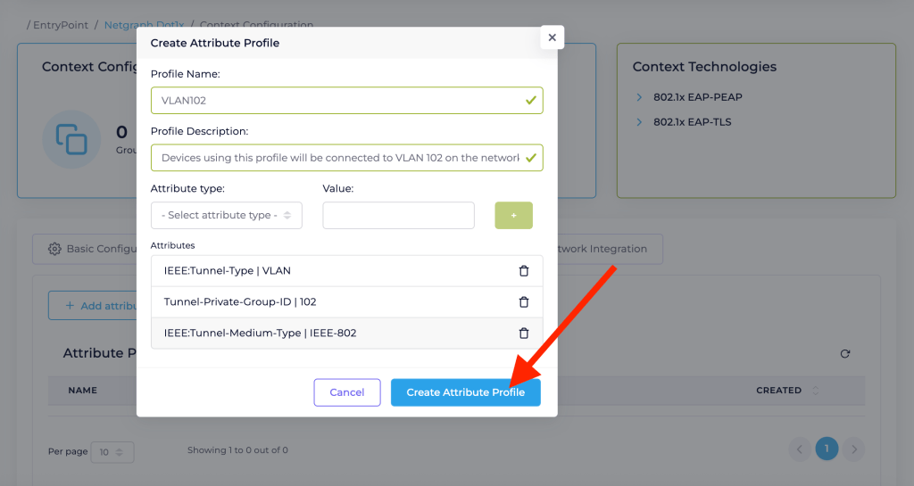Delete the IEEE:Tunnel-Medium-Type attribute
Image resolution: width=914 pixels, height=486 pixels.
pyautogui.click(x=524, y=334)
